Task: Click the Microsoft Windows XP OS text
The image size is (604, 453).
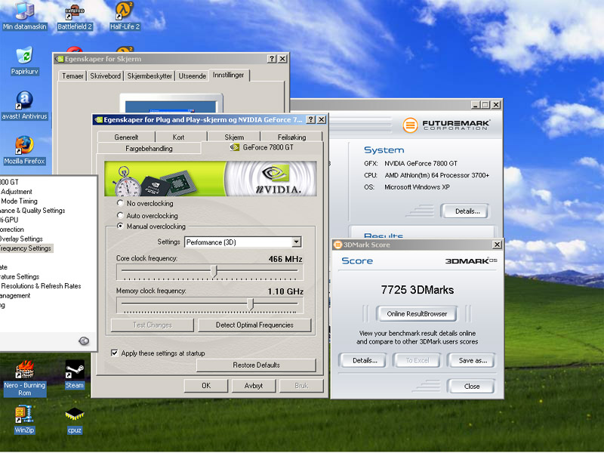Action: [x=417, y=187]
